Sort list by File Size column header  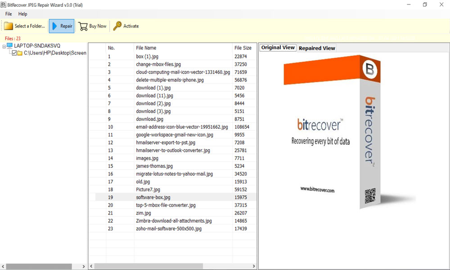[x=243, y=48]
